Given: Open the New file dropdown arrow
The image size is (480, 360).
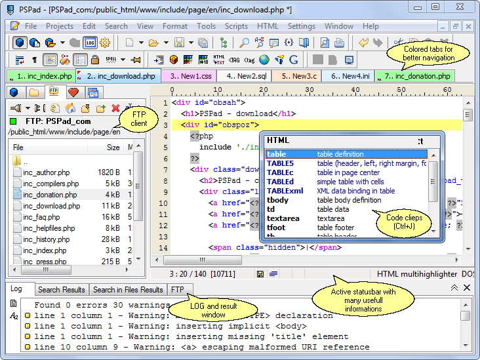Looking at the screenshot, I should pos(140,43).
